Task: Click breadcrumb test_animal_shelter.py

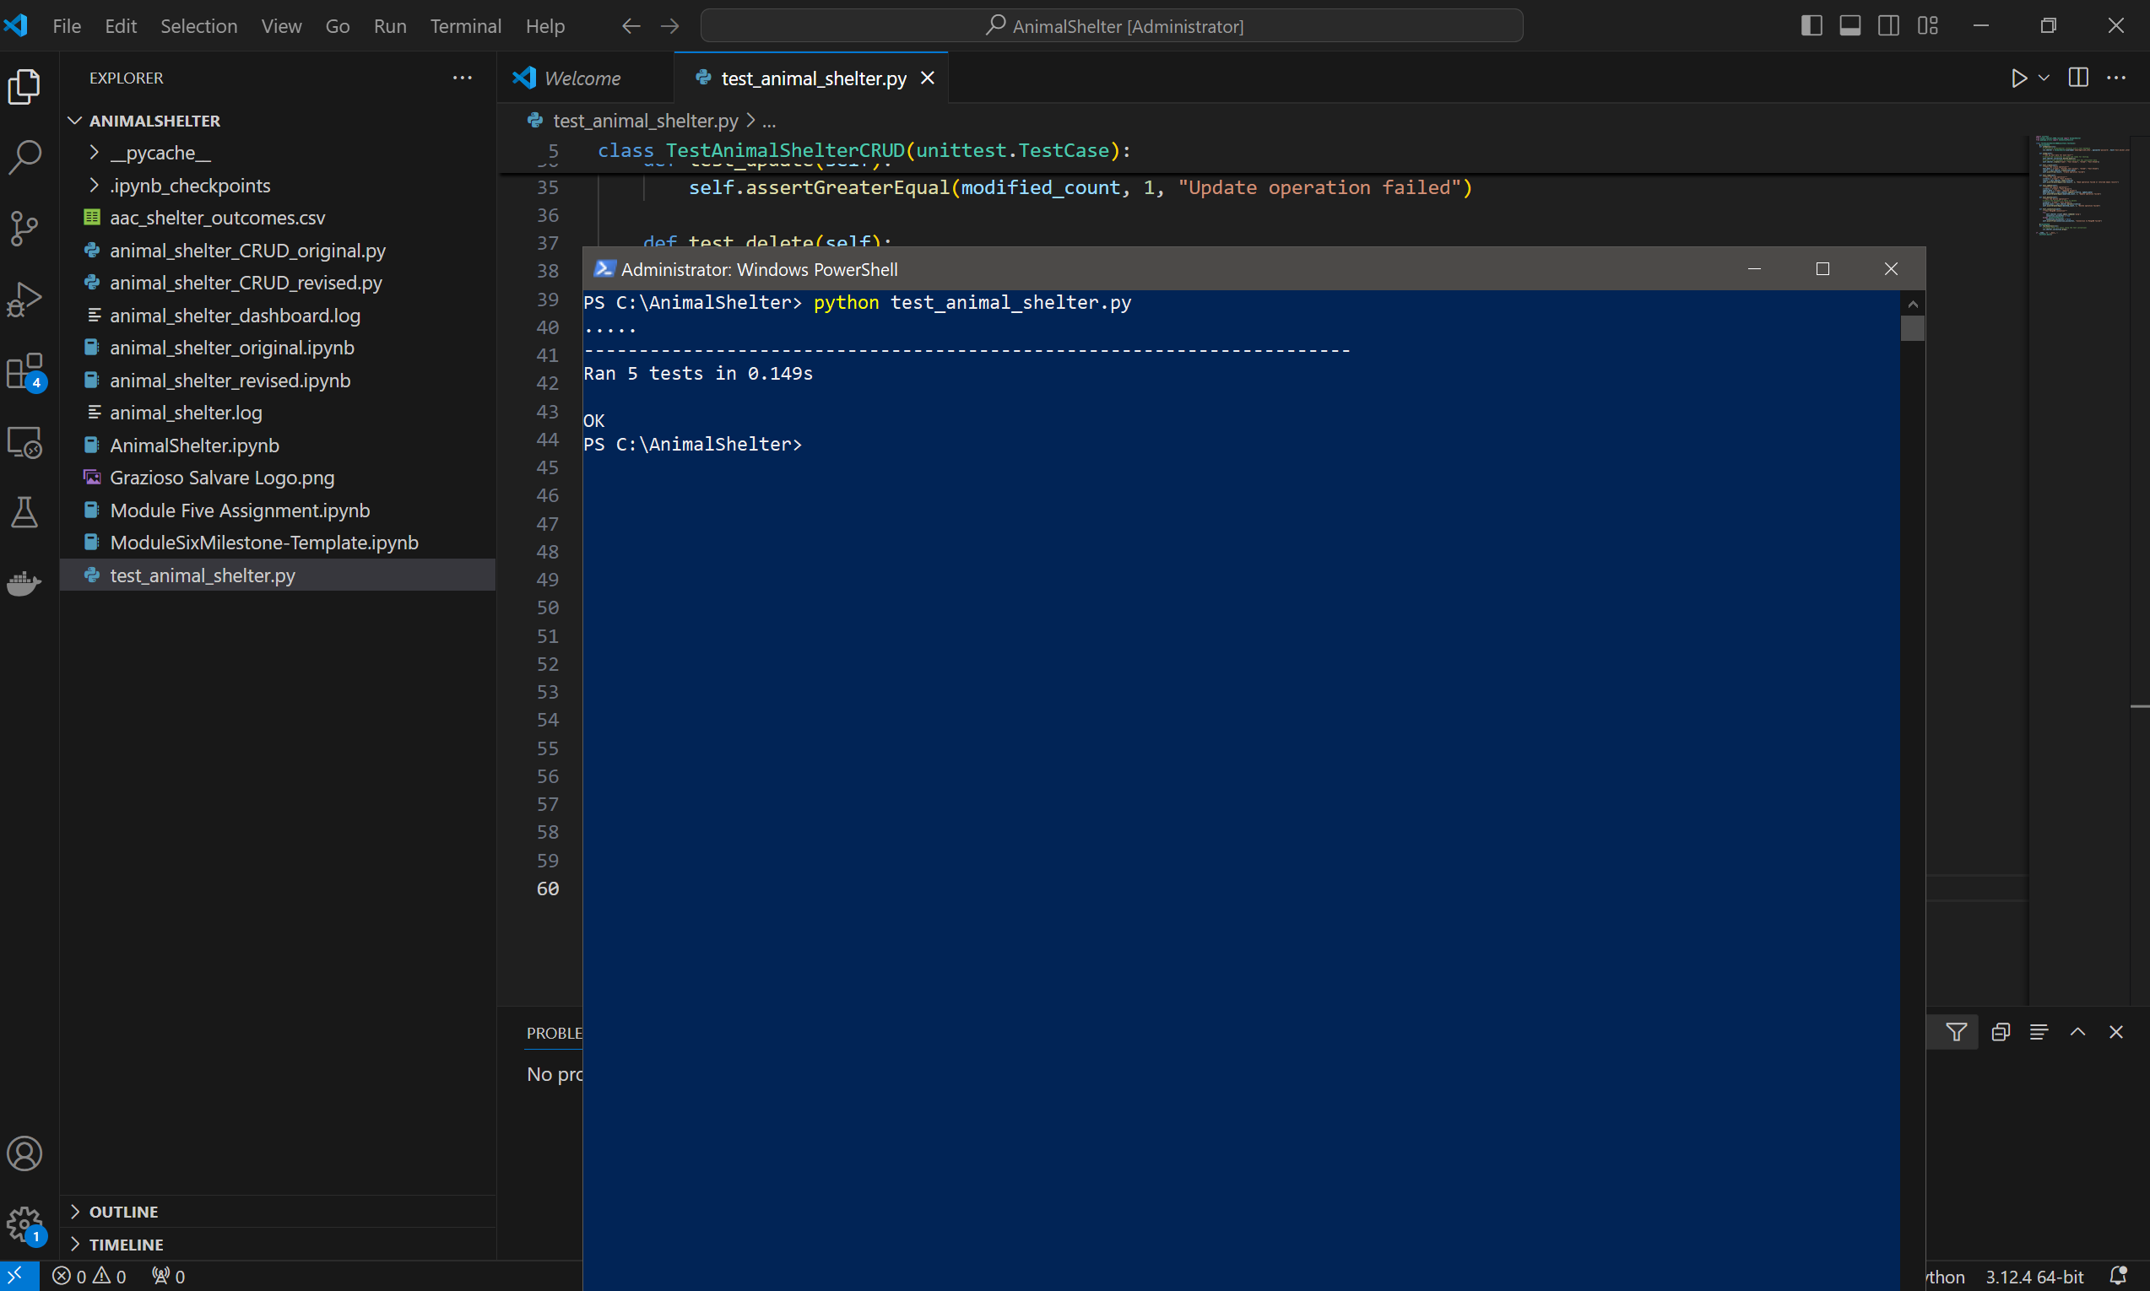Action: [645, 121]
